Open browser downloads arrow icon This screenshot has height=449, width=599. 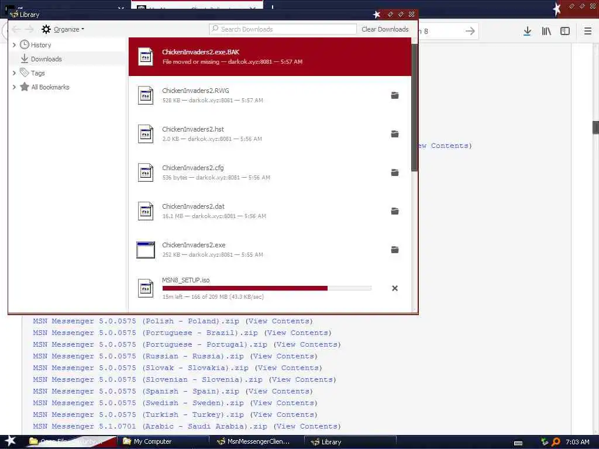pyautogui.click(x=527, y=31)
